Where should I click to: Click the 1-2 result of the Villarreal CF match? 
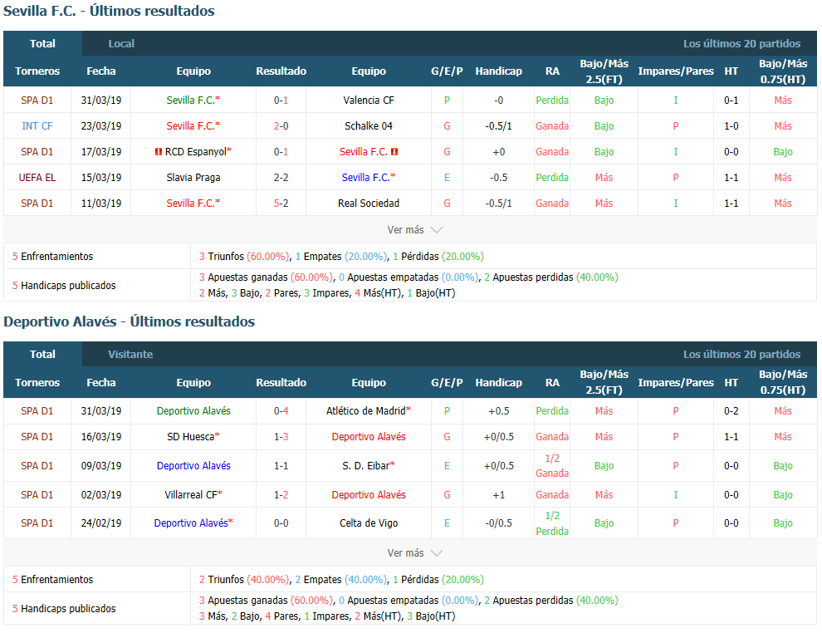click(x=281, y=494)
